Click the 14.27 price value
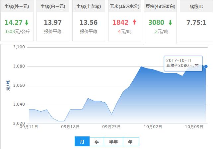 pos(14,23)
